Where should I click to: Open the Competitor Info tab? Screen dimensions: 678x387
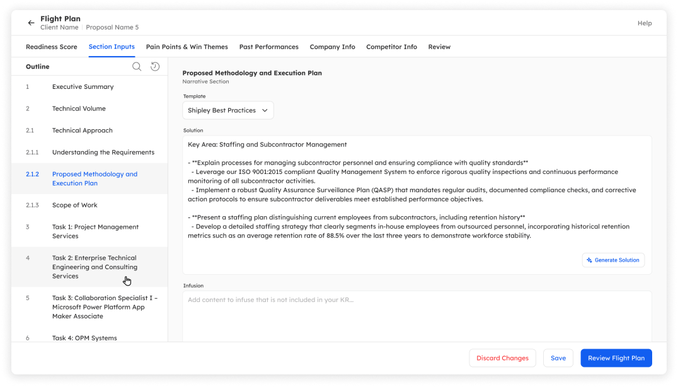point(391,47)
